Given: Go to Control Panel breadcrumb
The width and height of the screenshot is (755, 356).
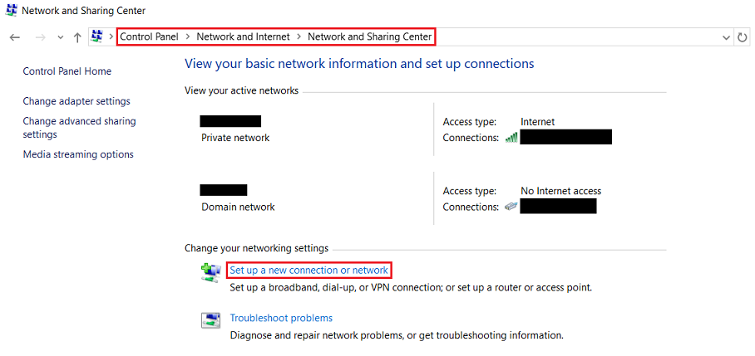Looking at the screenshot, I should [x=150, y=37].
